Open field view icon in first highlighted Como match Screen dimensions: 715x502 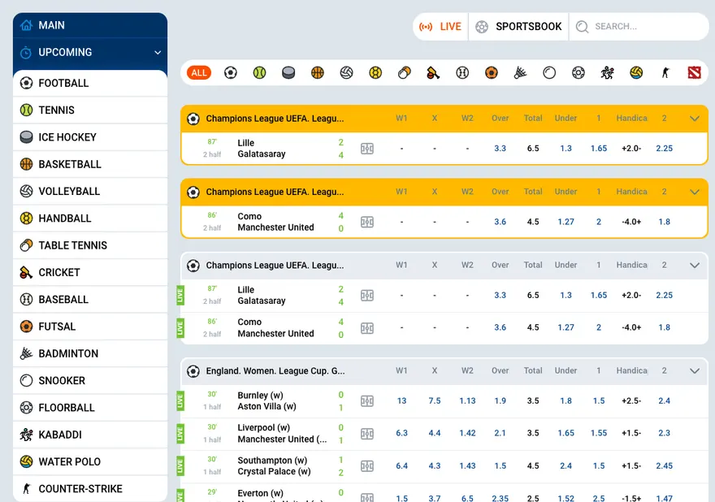[x=367, y=222]
